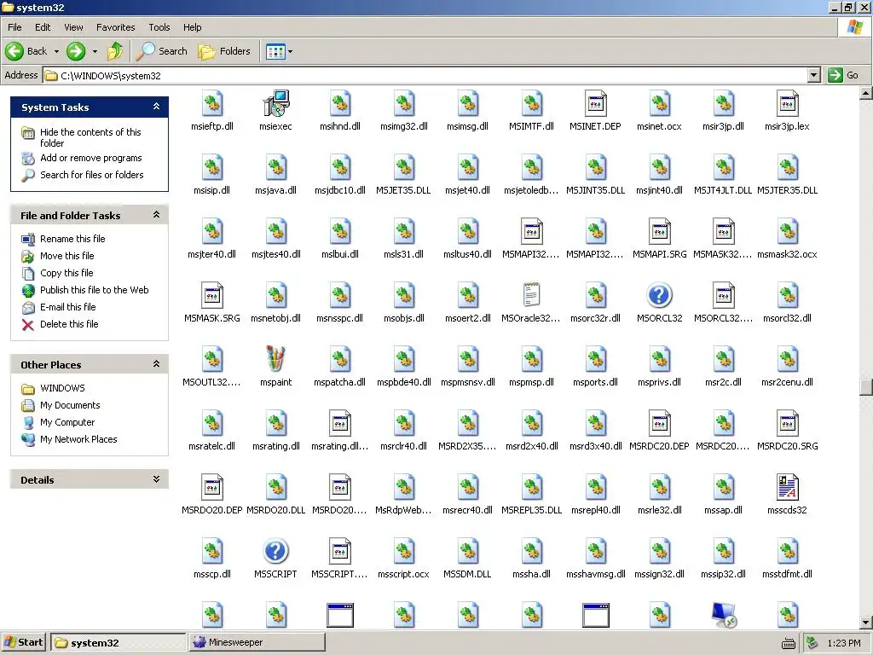Select the MSINET.DEP file icon
Image resolution: width=873 pixels, height=655 pixels.
[x=596, y=103]
